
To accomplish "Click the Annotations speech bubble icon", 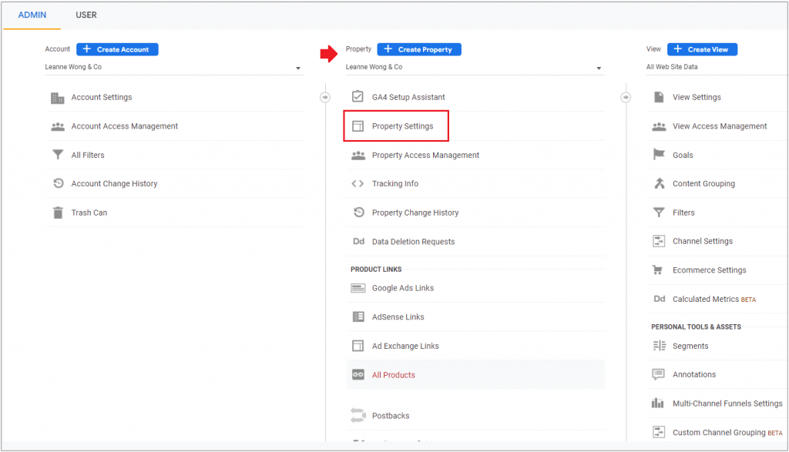I will point(658,374).
